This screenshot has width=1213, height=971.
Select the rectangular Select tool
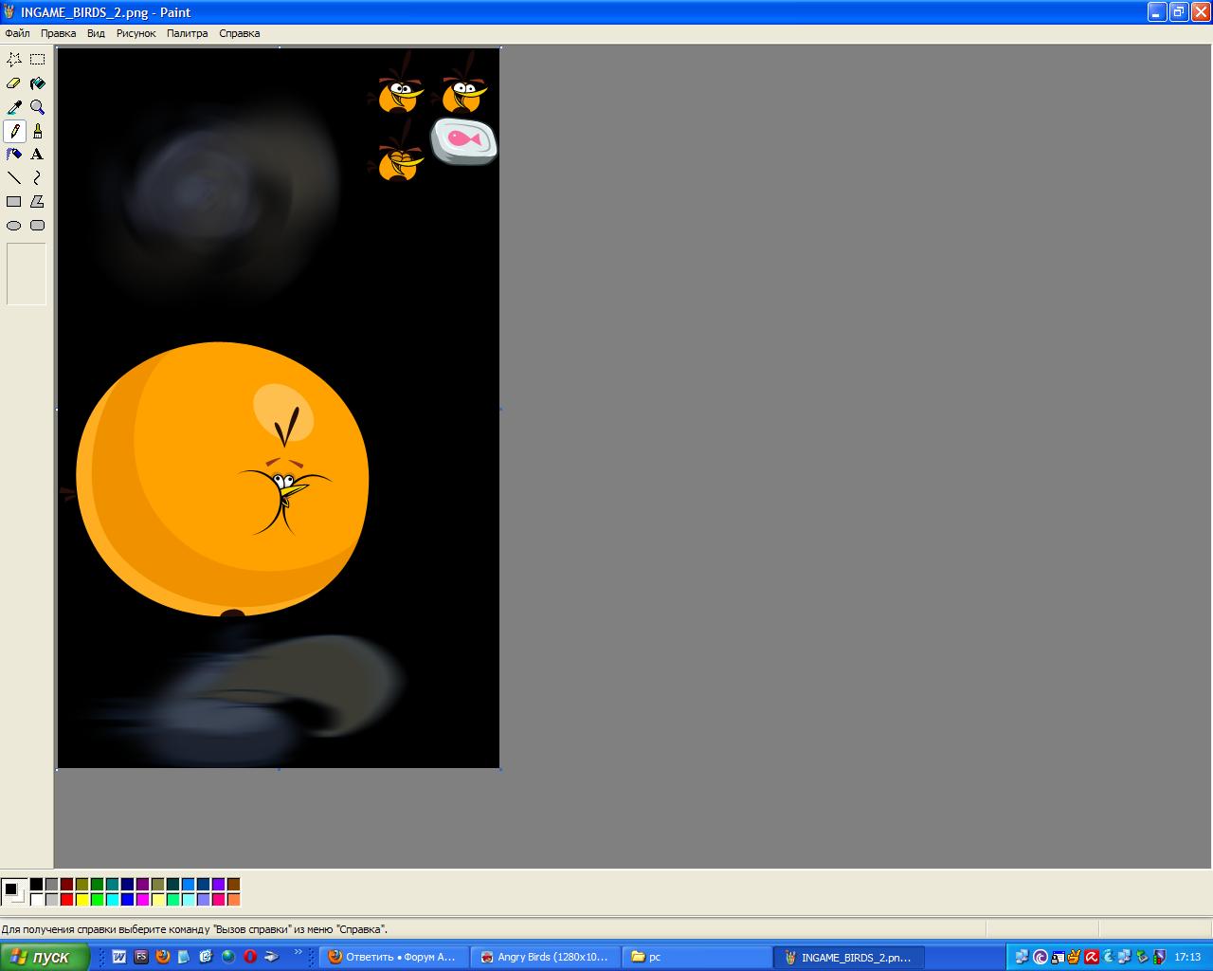click(38, 59)
